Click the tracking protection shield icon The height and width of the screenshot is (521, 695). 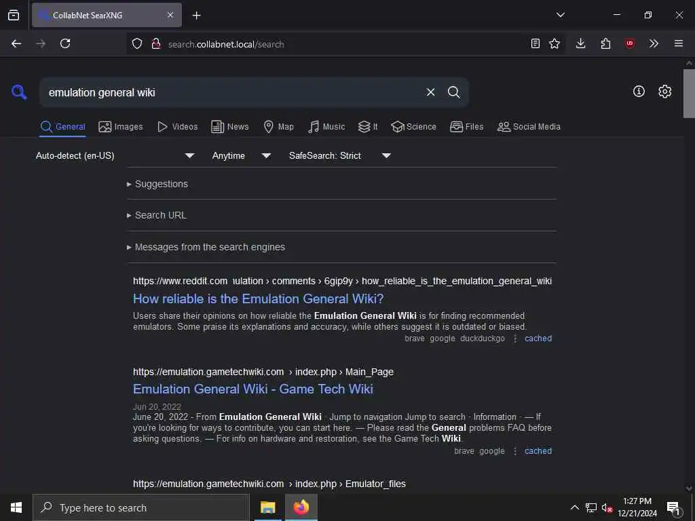137,43
